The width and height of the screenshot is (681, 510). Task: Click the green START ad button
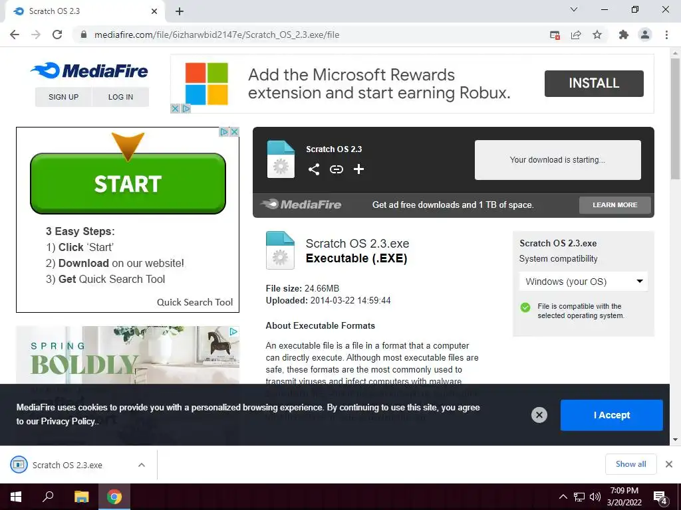pos(128,183)
